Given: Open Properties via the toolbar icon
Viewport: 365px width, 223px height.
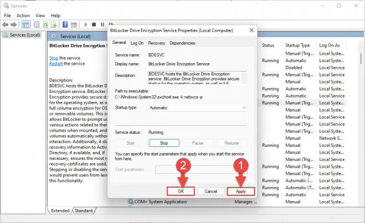Looking at the screenshot, I should pos(36,25).
